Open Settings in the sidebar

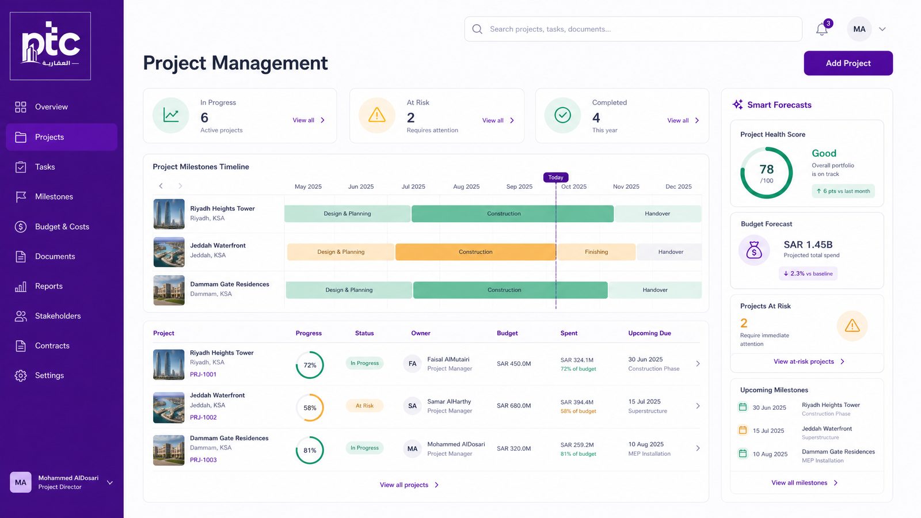point(62,375)
